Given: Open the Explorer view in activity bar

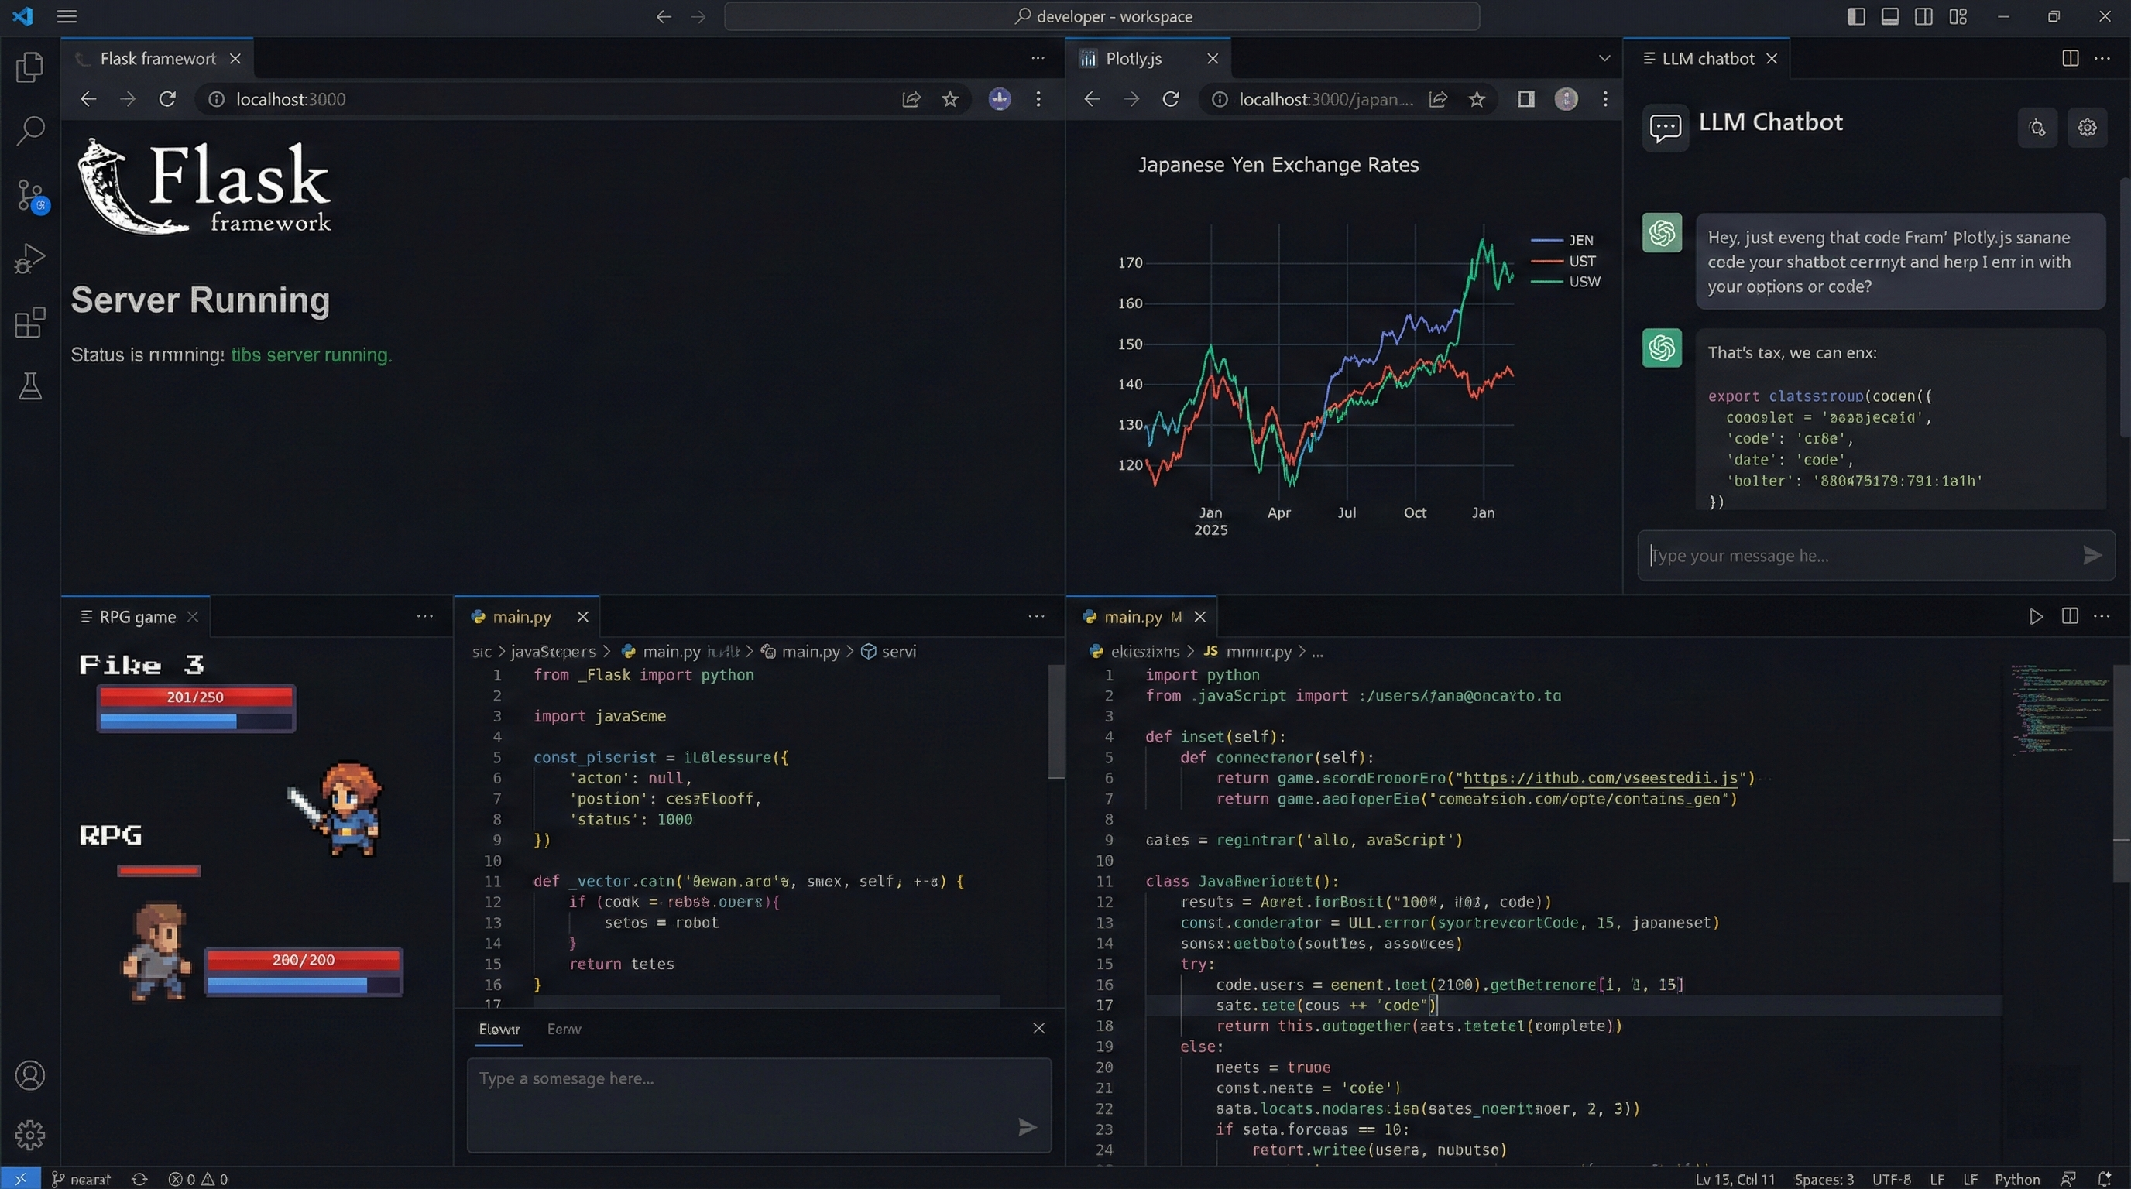Looking at the screenshot, I should 29,67.
